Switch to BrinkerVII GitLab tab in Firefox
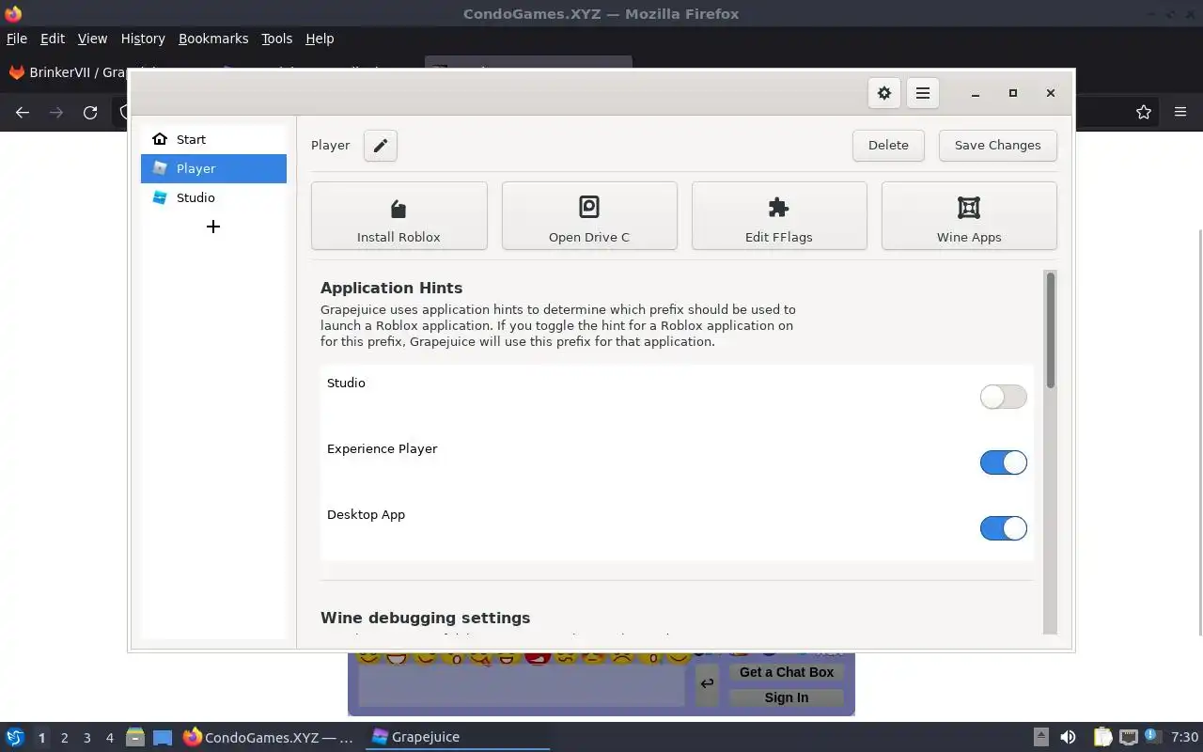 click(x=68, y=72)
